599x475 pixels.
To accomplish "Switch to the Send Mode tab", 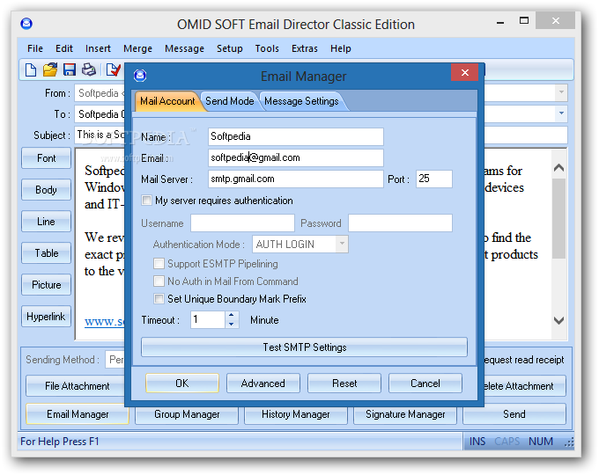I will coord(230,101).
